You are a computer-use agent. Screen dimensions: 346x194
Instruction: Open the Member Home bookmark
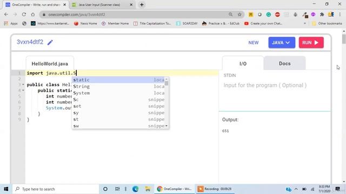115,23
